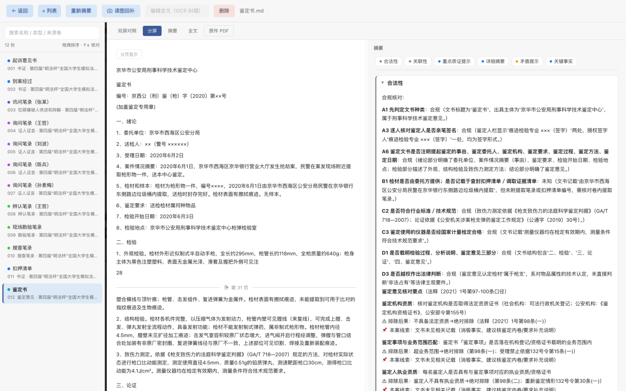626x391 pixels.
Task: Open 询问笔录（陈兵）in the list
Action: point(52,168)
